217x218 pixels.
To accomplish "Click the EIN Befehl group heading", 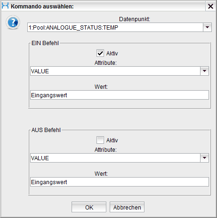I will 45,43.
